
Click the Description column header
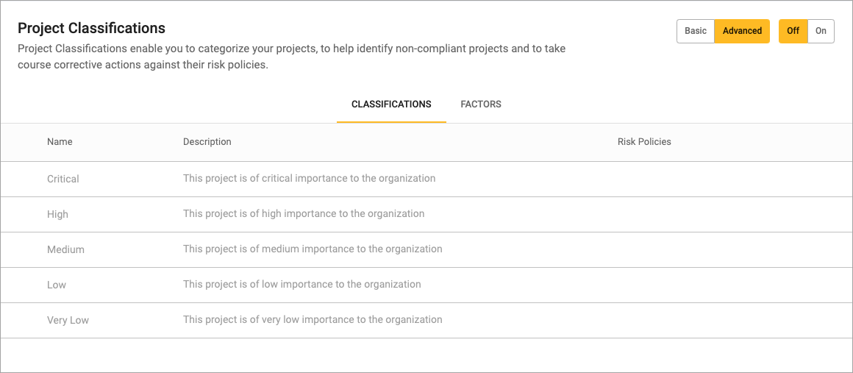click(x=207, y=142)
